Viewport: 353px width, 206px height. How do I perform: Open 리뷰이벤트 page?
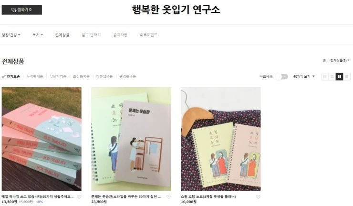(x=148, y=35)
